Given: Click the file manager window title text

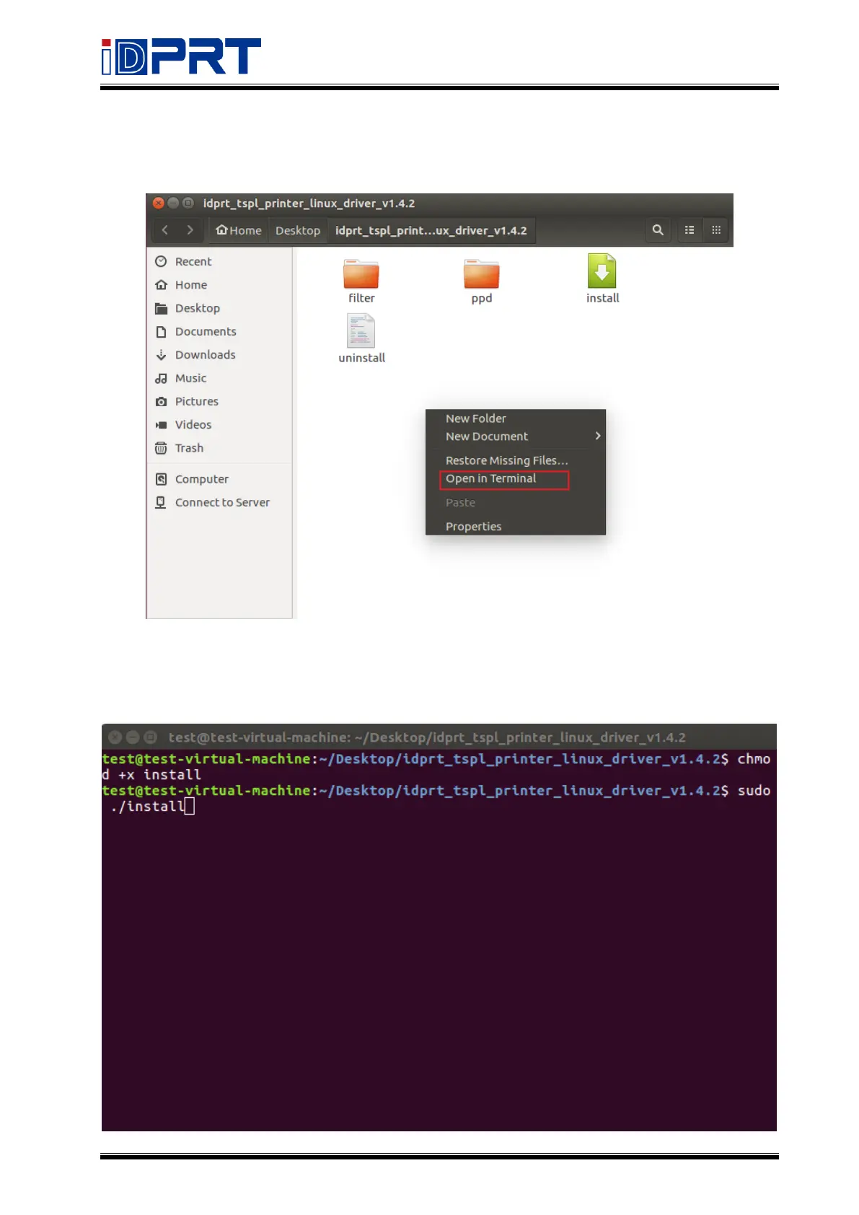Looking at the screenshot, I should click(309, 203).
